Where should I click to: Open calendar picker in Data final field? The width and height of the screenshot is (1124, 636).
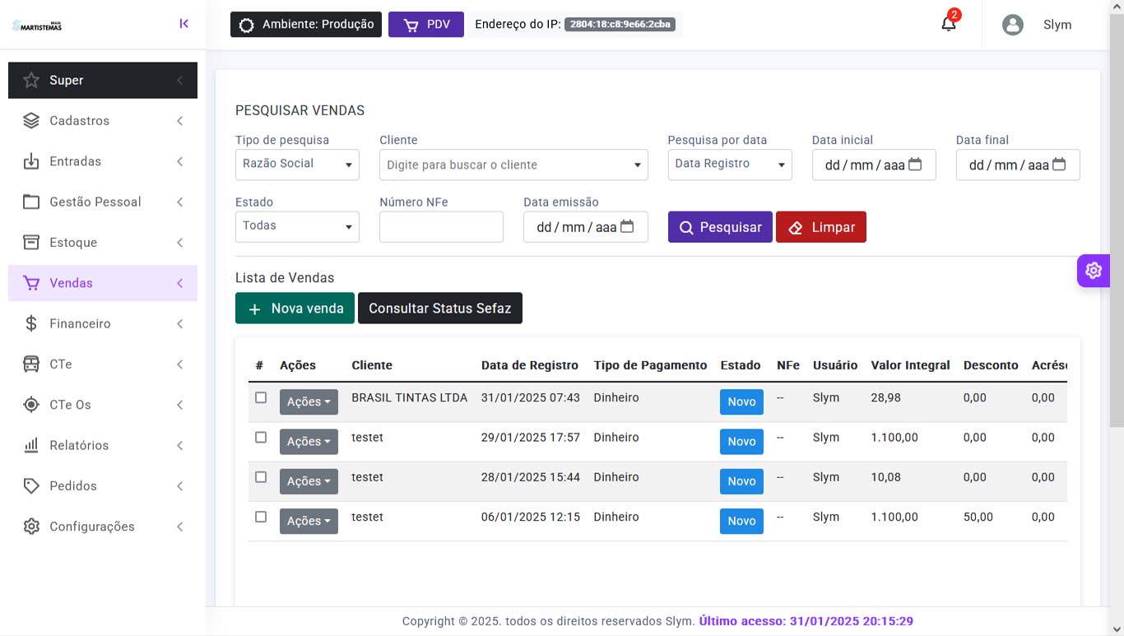tap(1059, 165)
